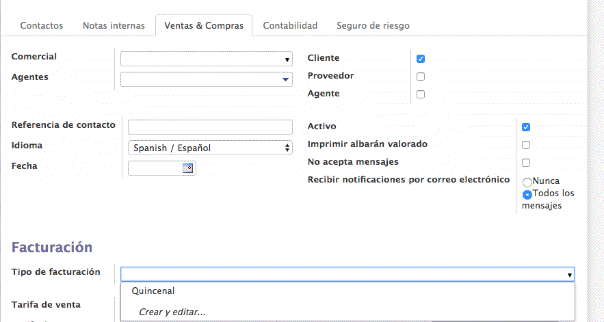Disable the Activo checkbox
The width and height of the screenshot is (604, 322).
coord(526,127)
